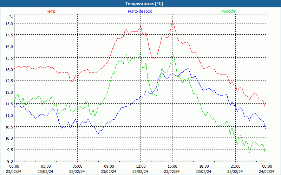Click the 11,0 y-axis value
The image size is (281, 175).
(9, 115)
